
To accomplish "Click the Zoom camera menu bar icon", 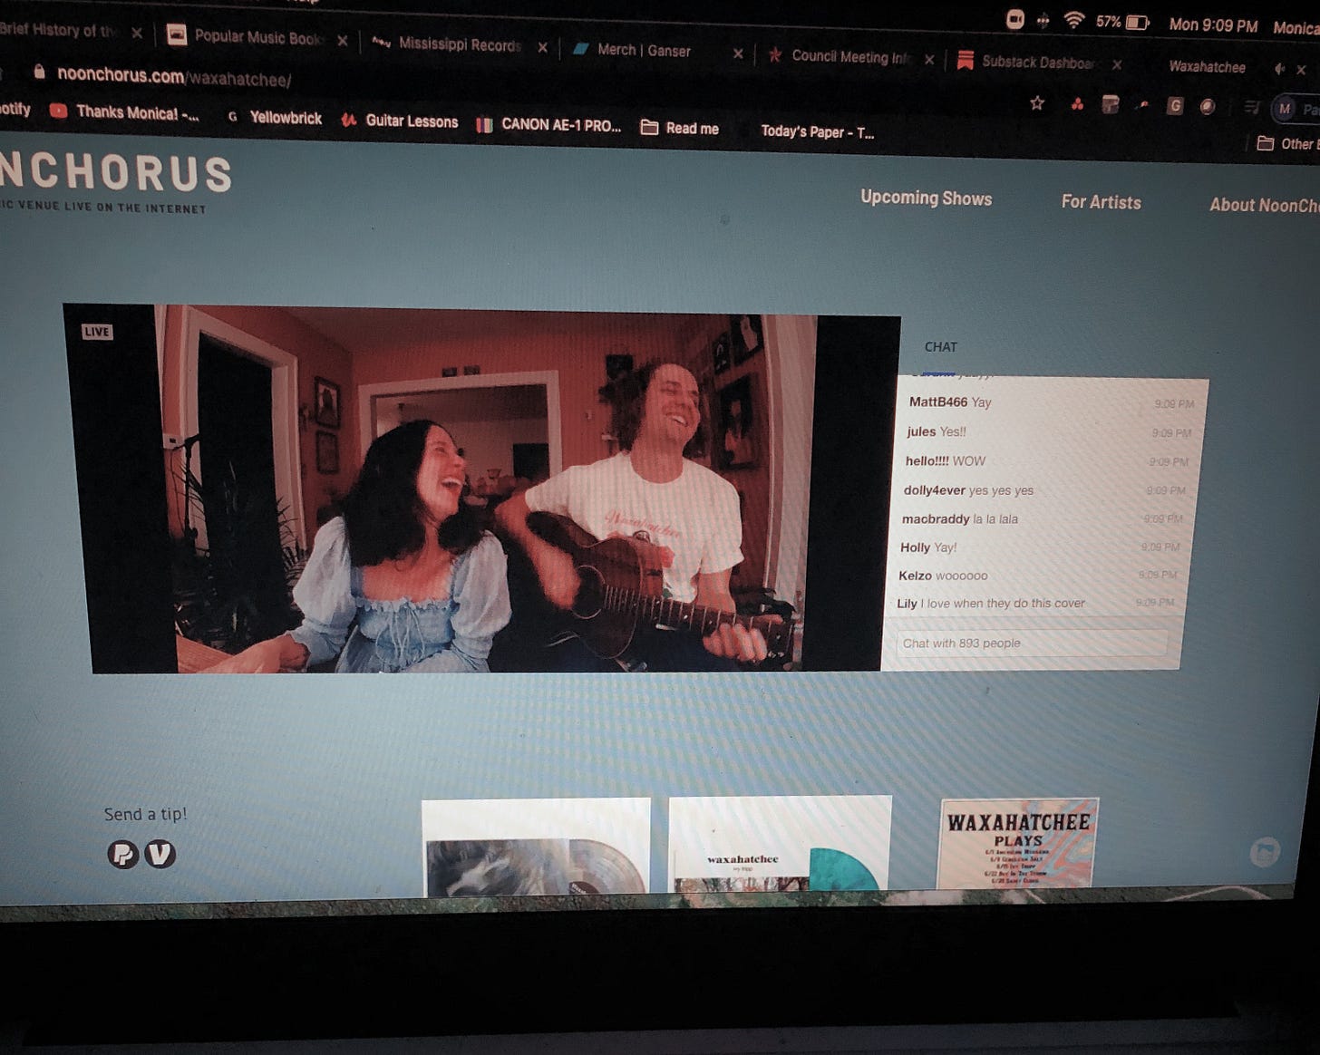I will click(1015, 19).
